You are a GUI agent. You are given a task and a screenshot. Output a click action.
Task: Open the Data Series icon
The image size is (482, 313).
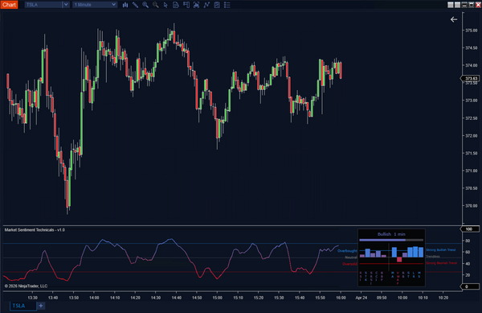[176, 5]
